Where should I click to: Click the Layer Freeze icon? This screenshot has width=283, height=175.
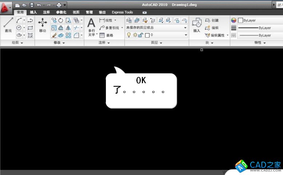click(177, 20)
